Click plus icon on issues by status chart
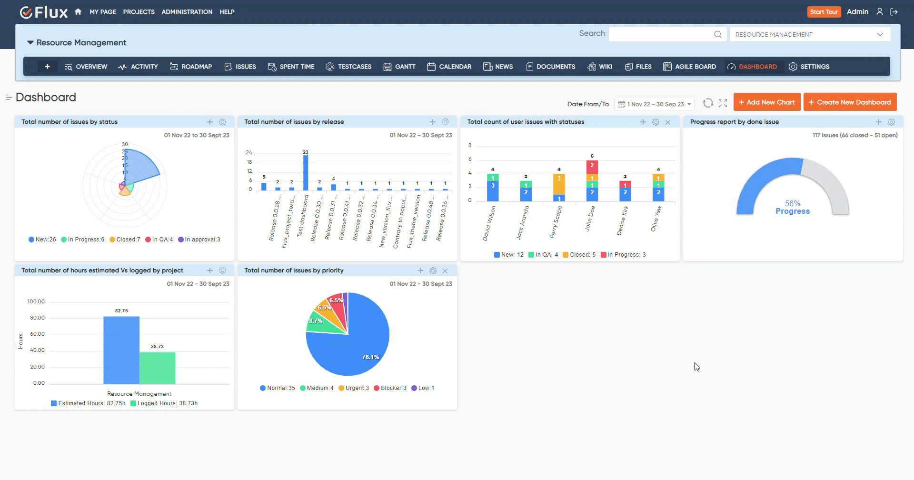The height and width of the screenshot is (480, 914). point(210,122)
